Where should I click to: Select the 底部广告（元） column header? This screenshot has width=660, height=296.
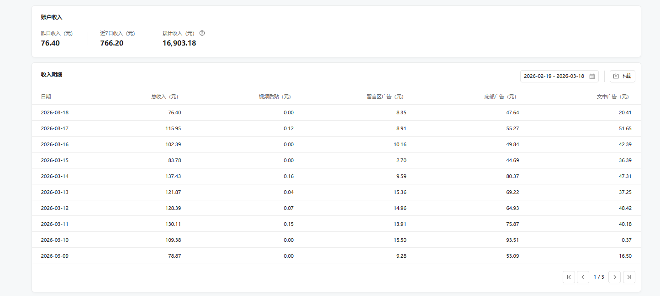(501, 97)
